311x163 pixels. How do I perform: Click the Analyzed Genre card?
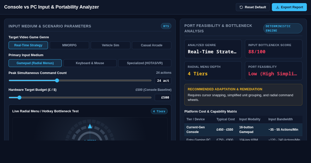click(213, 49)
